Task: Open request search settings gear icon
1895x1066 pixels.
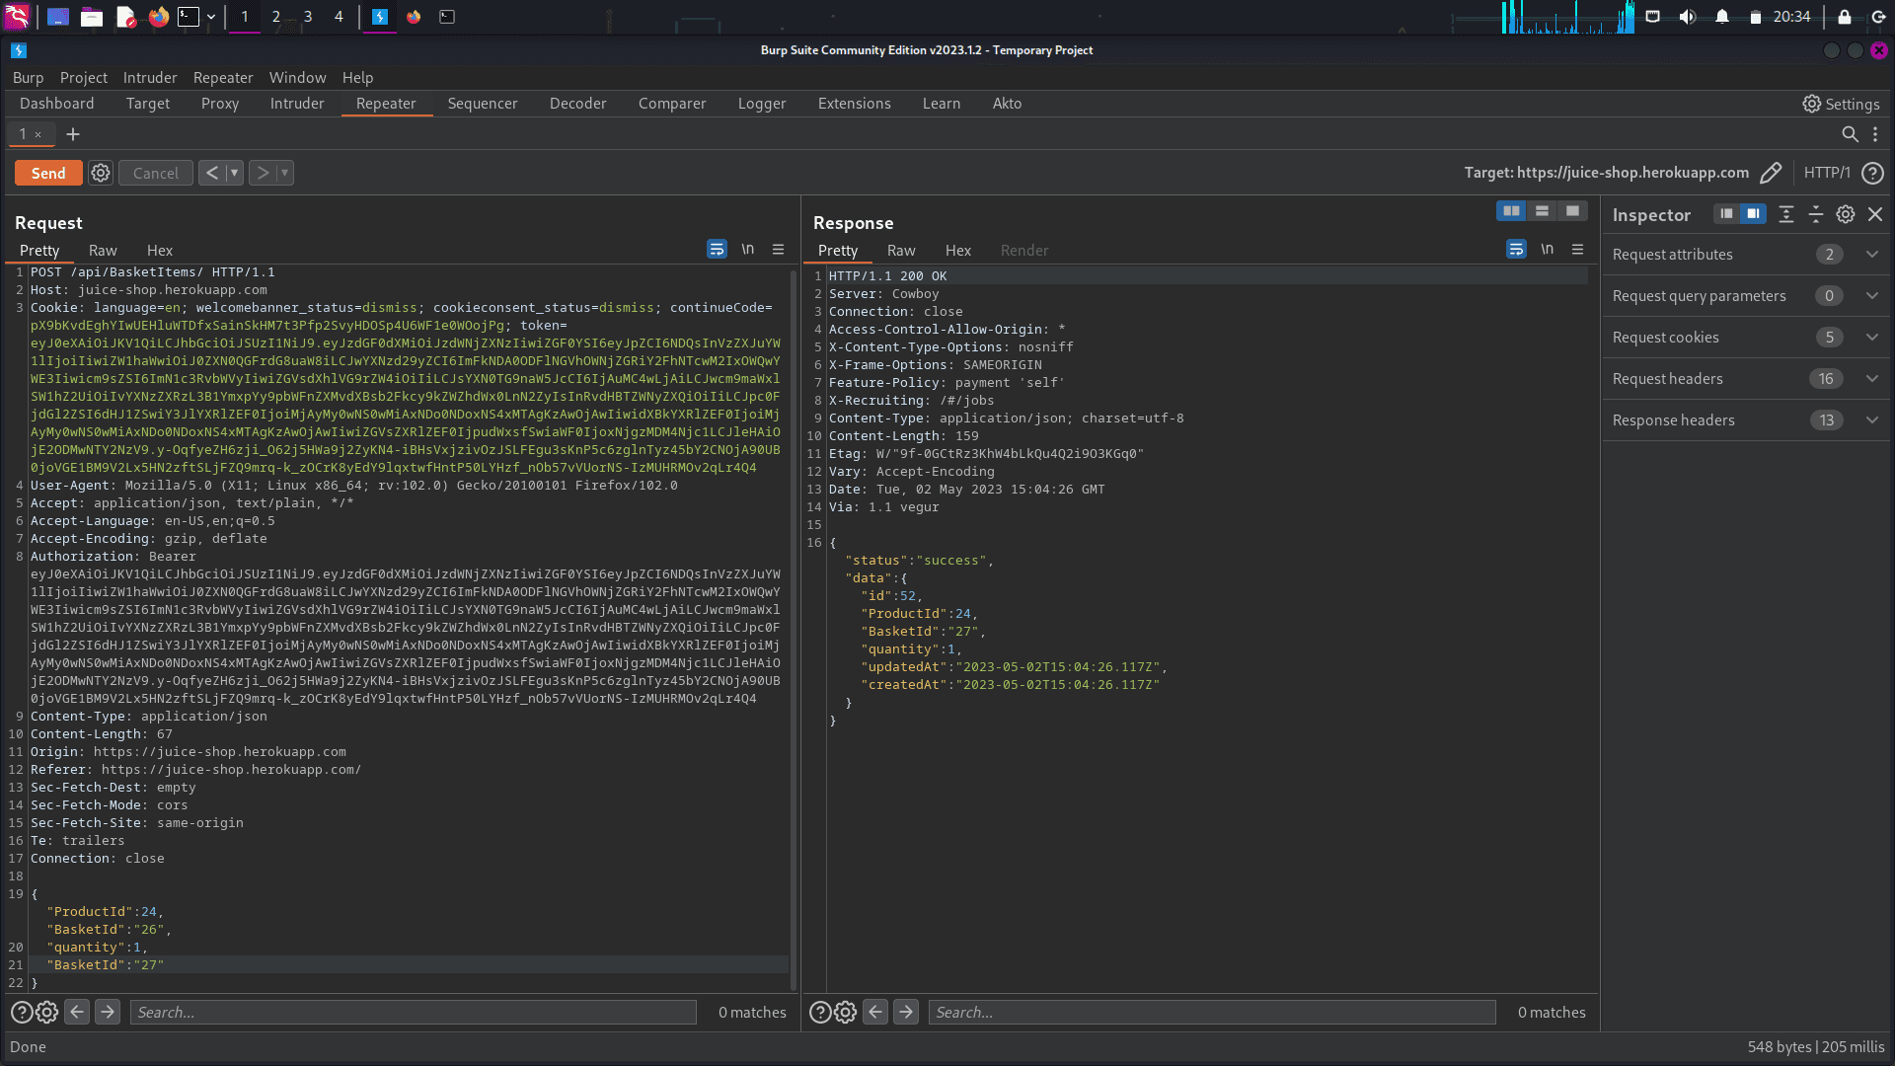Action: tap(46, 1012)
